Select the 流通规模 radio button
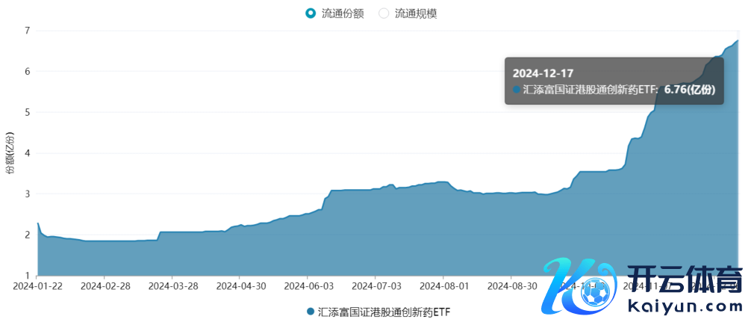Viewport: 754px width, 331px height. pyautogui.click(x=384, y=13)
